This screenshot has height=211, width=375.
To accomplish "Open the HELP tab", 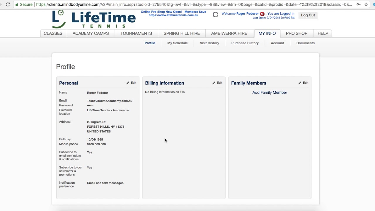I will click(323, 33).
